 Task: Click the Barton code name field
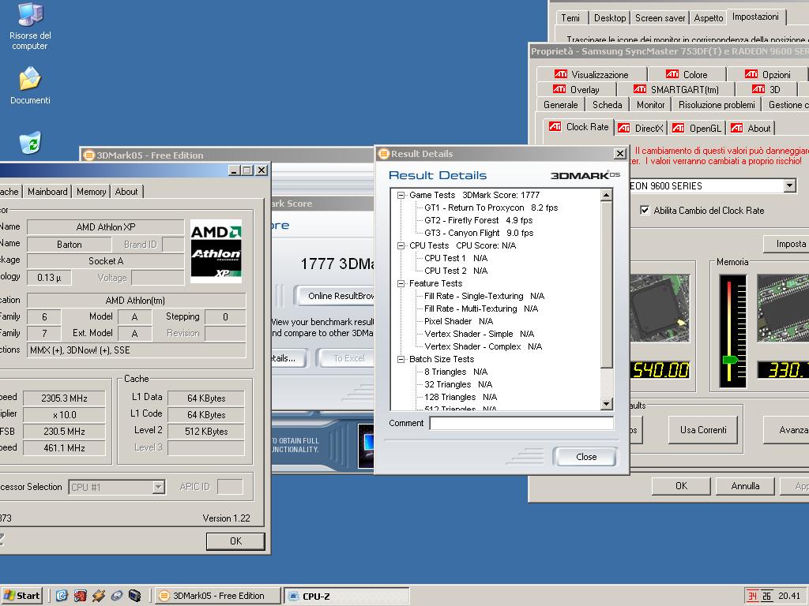coord(70,245)
